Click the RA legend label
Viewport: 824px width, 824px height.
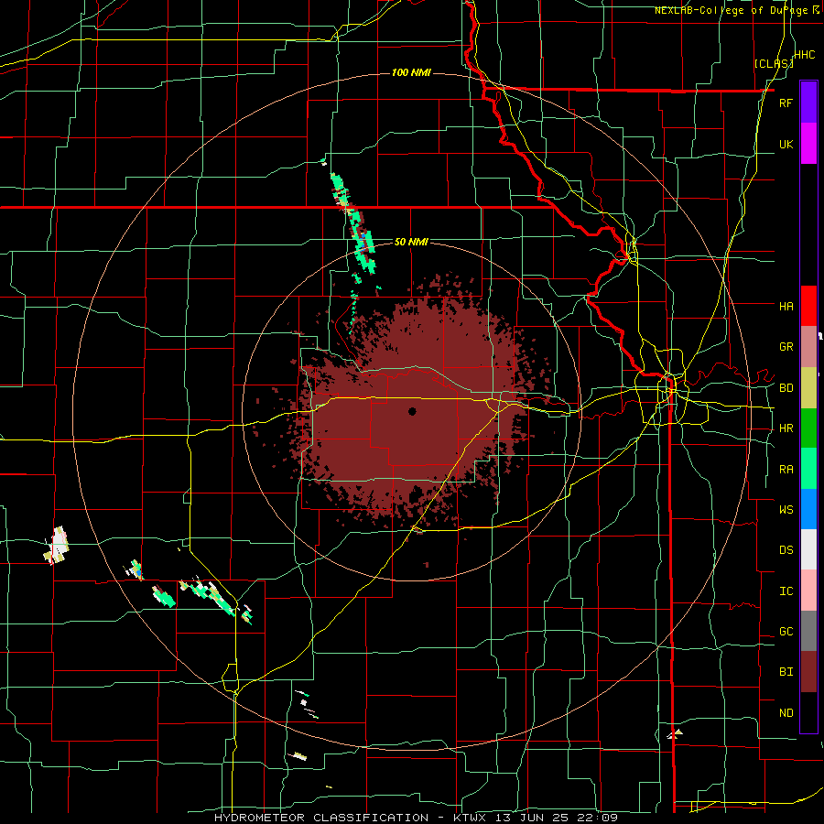pyautogui.click(x=786, y=470)
